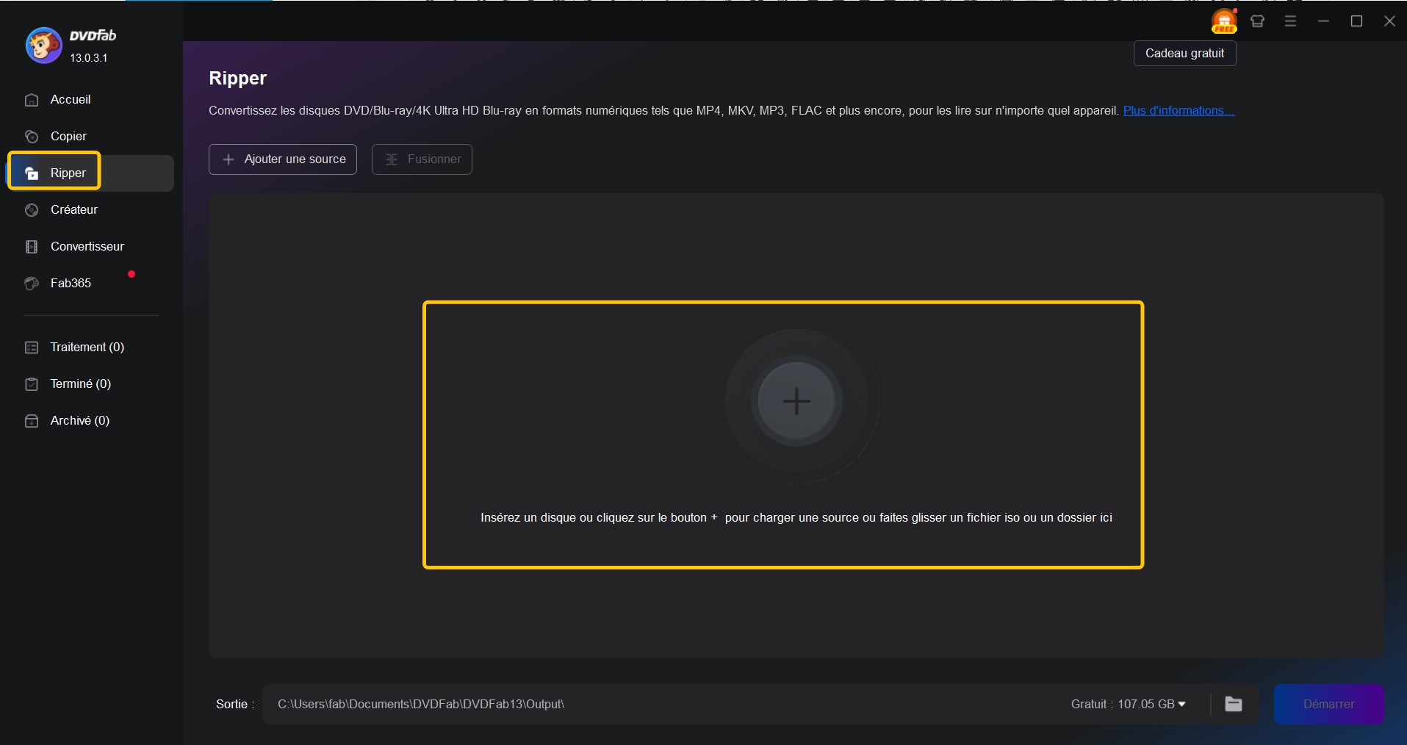Click Ajouter une source button

(x=283, y=159)
